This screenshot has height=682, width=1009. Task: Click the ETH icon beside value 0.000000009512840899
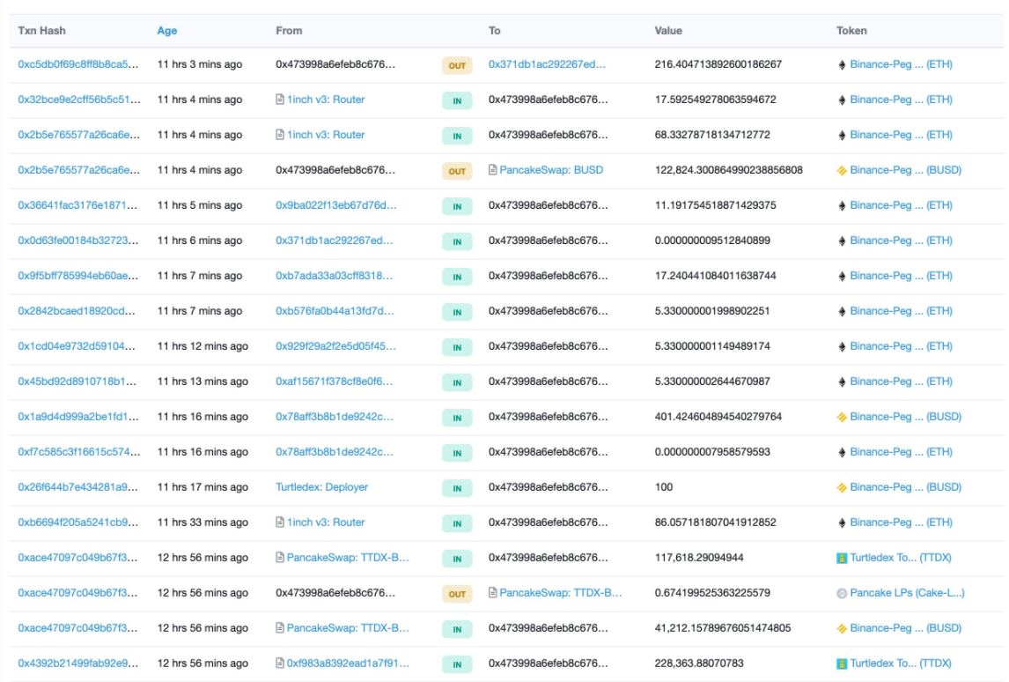coord(842,241)
